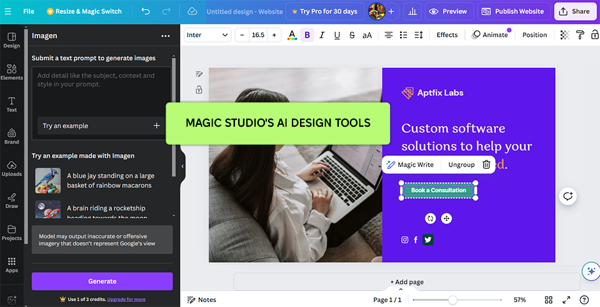This screenshot has width=600, height=307.
Task: Delete selection with trash icon
Action: [486, 165]
